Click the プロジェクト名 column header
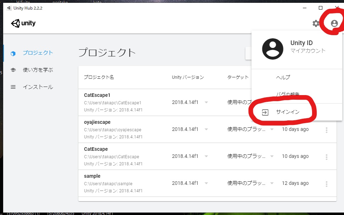Image resolution: width=344 pixels, height=215 pixels. pyautogui.click(x=99, y=77)
